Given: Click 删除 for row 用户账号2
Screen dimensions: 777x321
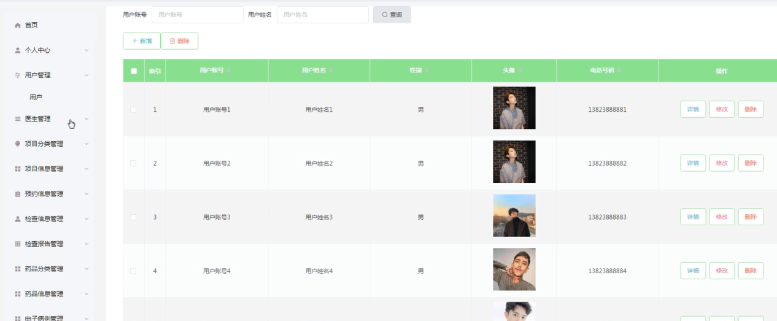Looking at the screenshot, I should tap(751, 163).
